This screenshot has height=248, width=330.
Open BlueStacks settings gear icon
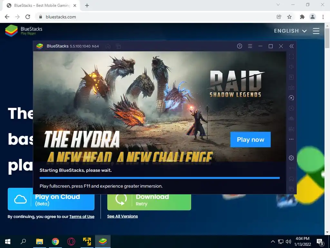coord(291,158)
